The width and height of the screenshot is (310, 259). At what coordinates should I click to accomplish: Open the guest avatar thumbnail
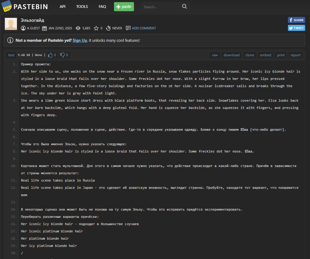coord(11,24)
